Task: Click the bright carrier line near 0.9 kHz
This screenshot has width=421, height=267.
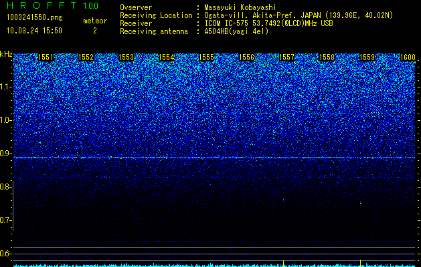Action: pos(214,158)
